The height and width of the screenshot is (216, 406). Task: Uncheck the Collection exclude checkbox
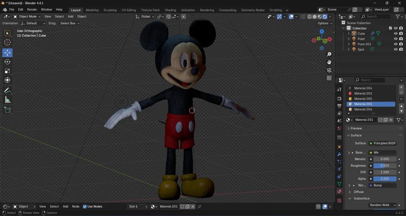point(391,28)
